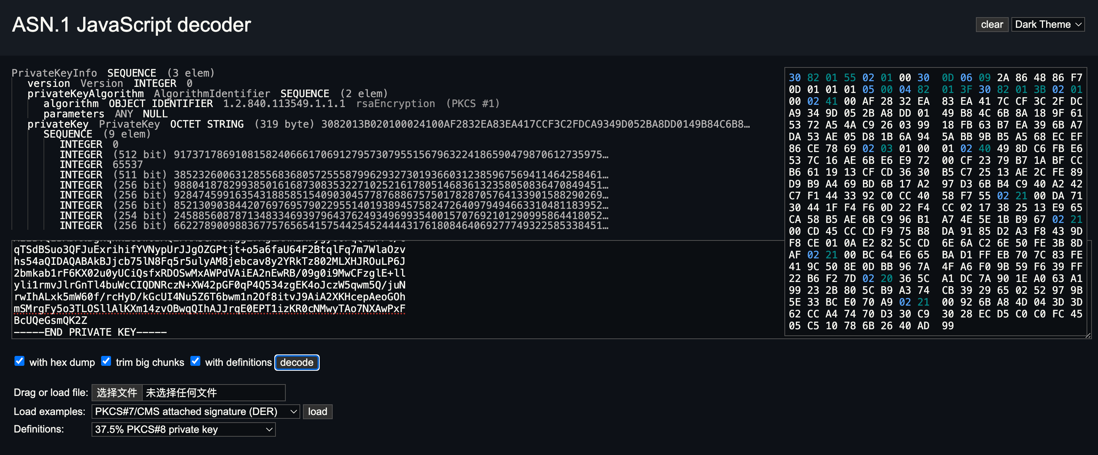
Task: Select the INTEGER 65537 tree entry
Action: coord(101,164)
